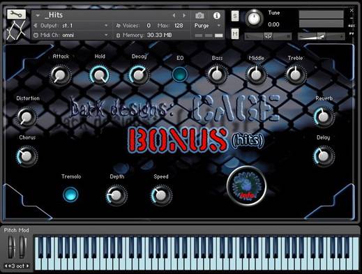Click the Middle EQ knob
The width and height of the screenshot is (362, 274).
[x=256, y=75]
